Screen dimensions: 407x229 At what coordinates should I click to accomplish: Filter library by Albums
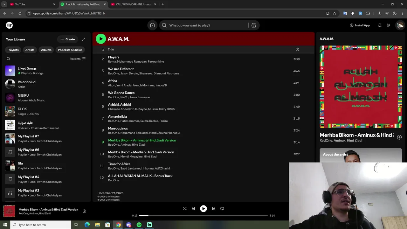[x=46, y=50]
